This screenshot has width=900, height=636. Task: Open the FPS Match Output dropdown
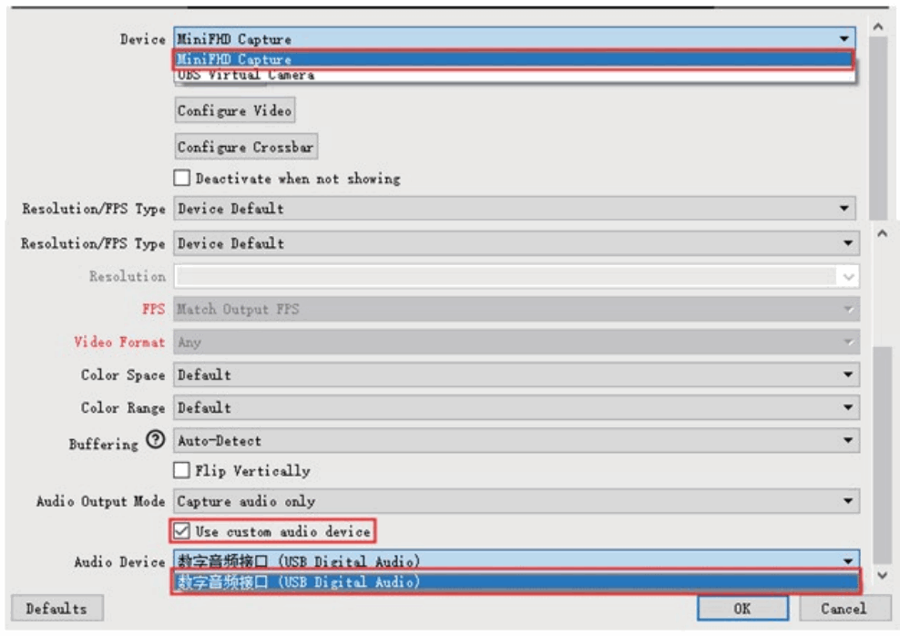(x=516, y=310)
